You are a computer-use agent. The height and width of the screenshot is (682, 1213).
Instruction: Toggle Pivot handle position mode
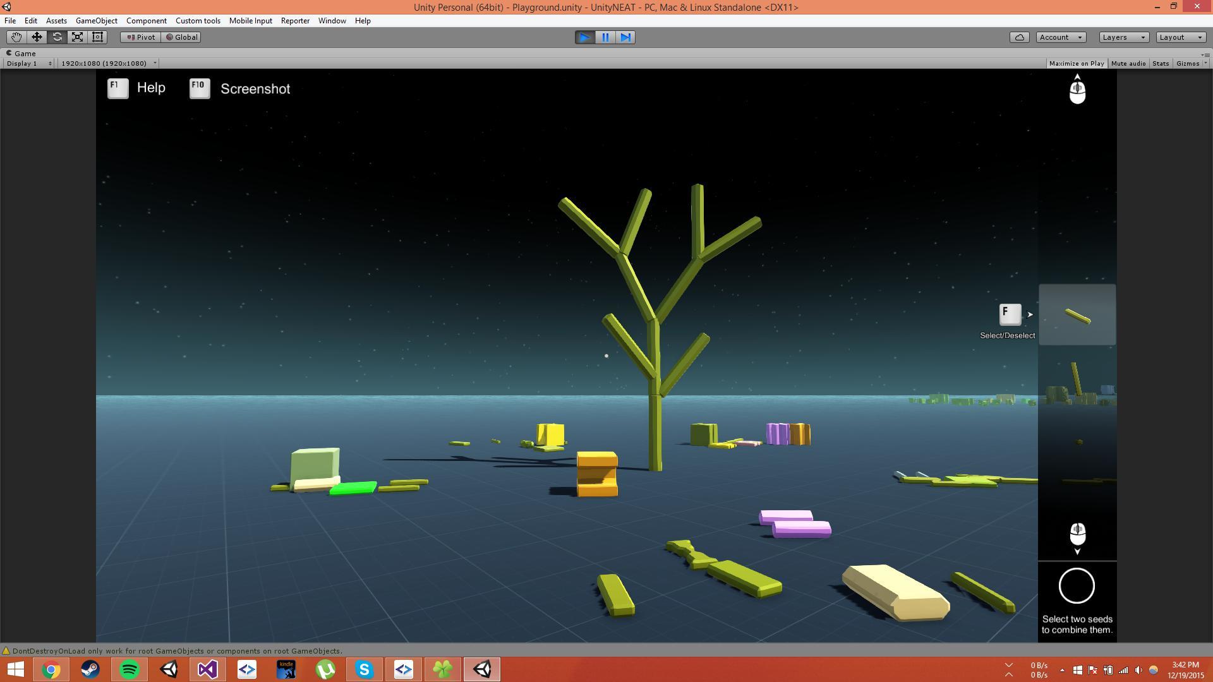tap(141, 37)
